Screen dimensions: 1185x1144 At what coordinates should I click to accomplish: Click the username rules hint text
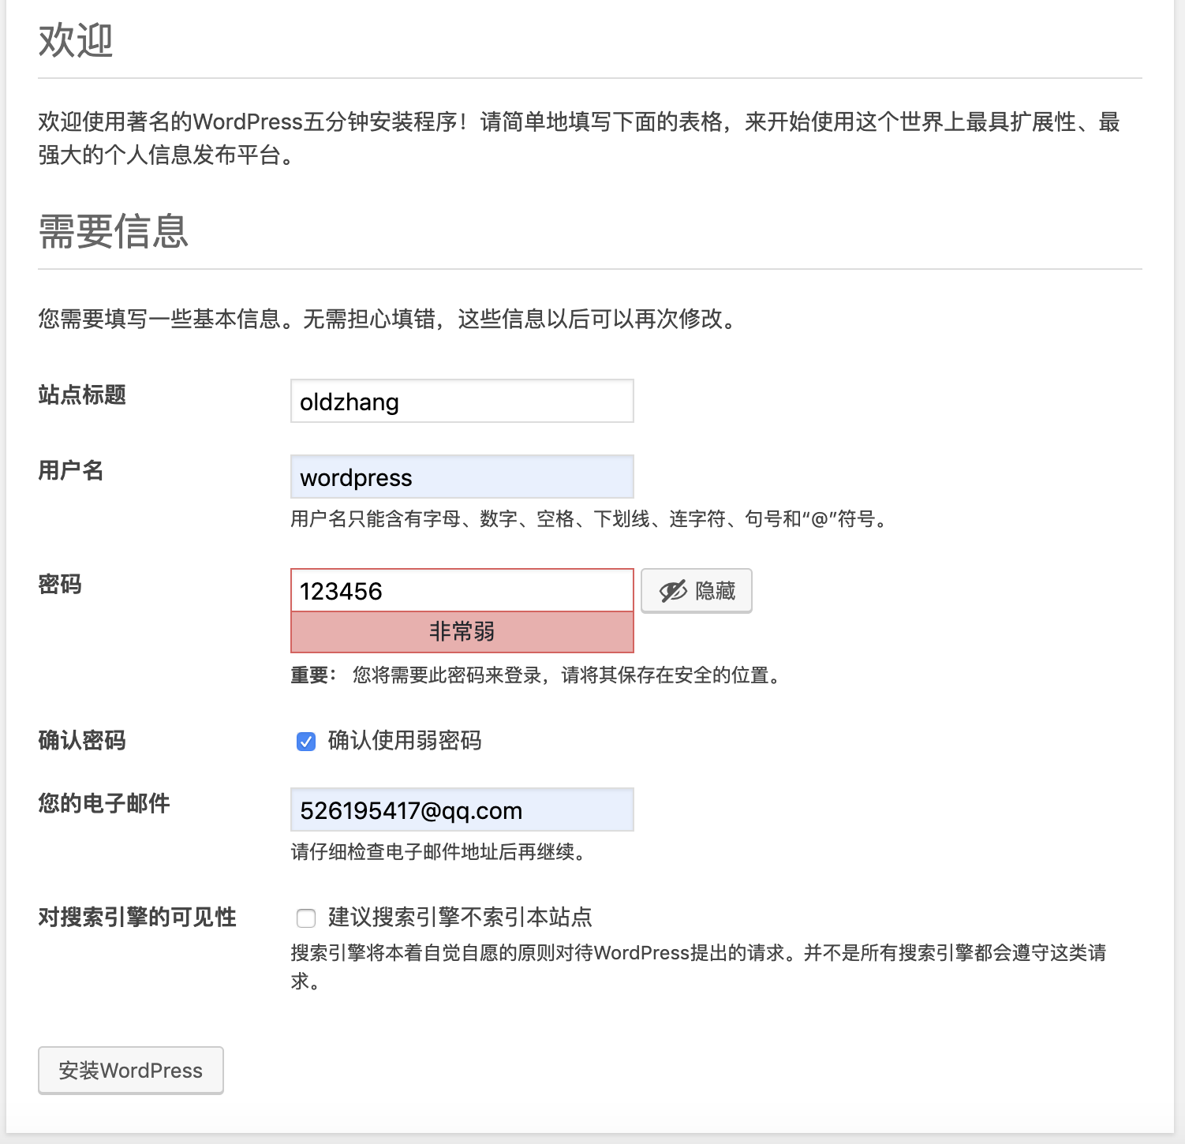point(591,518)
